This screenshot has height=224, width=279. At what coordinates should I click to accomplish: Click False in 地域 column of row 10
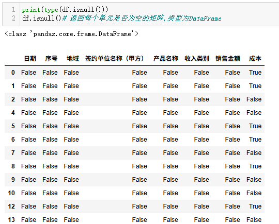pos(71,193)
